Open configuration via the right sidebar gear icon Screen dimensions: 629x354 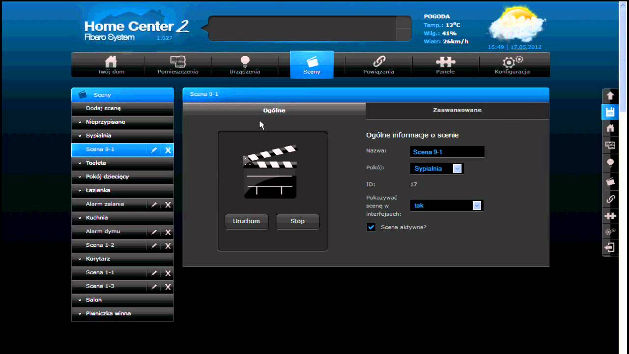tap(610, 232)
